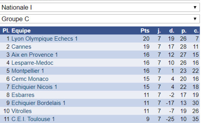Click the Groupe C selection field
Viewport: 201px width, 123px height.
(100, 19)
